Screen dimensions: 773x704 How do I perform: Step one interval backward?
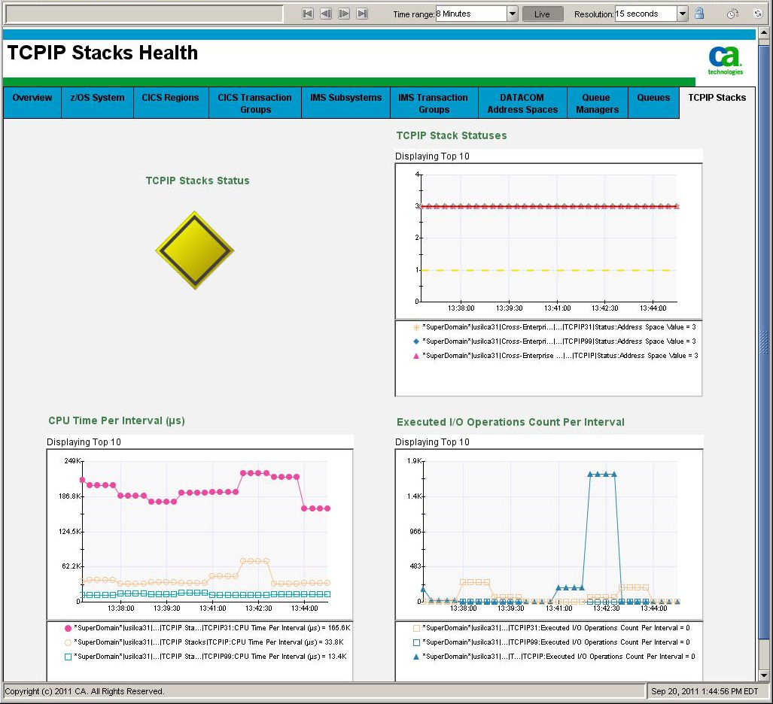click(326, 14)
